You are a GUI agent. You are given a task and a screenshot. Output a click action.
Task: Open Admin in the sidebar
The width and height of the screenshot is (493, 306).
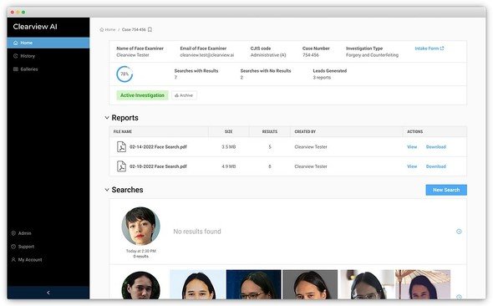coord(22,233)
